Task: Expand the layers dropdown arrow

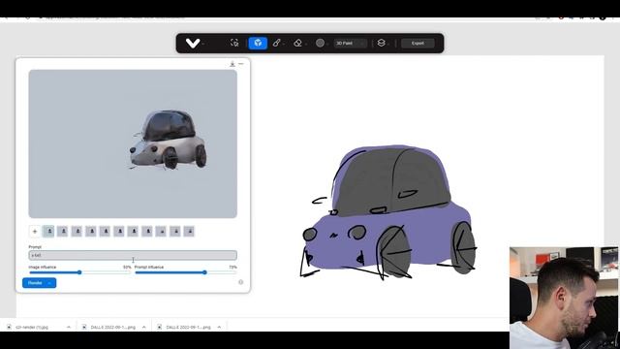Action: click(x=388, y=44)
